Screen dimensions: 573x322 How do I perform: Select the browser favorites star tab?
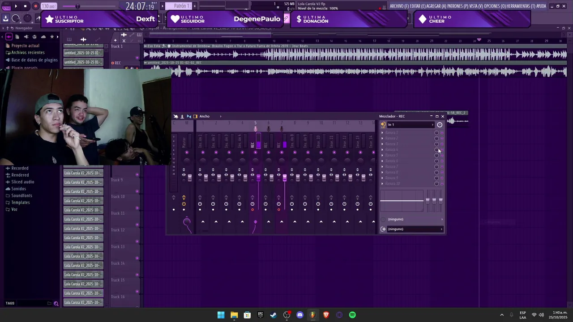pos(52,37)
